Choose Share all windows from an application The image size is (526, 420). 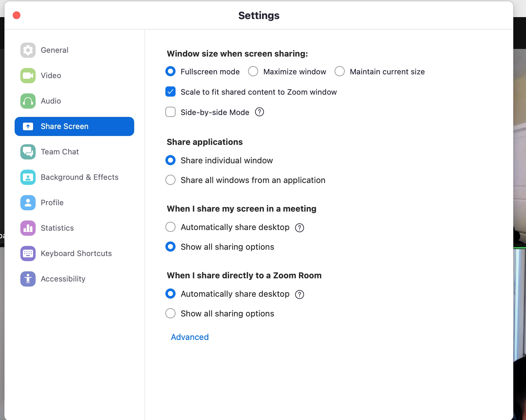click(x=170, y=180)
